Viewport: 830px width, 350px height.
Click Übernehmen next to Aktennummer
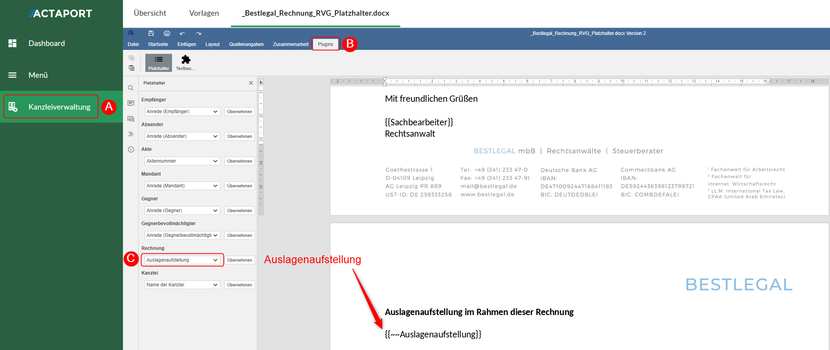[240, 161]
